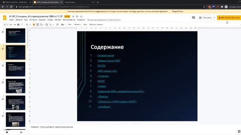Click the «Эльбрус» link on the slide

point(104,106)
